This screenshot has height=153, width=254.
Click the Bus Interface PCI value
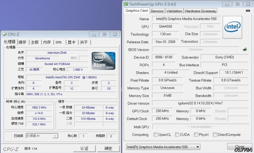[x=225, y=65]
